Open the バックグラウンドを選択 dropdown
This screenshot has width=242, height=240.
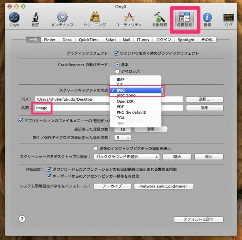point(127,157)
